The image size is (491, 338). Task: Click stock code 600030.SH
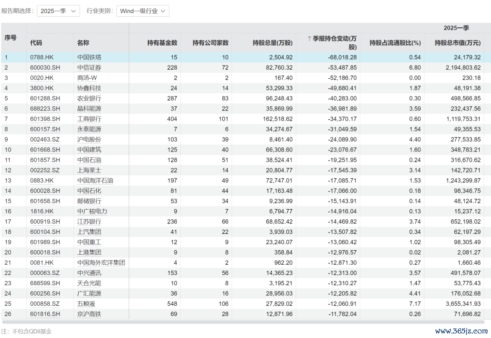[x=45, y=68]
